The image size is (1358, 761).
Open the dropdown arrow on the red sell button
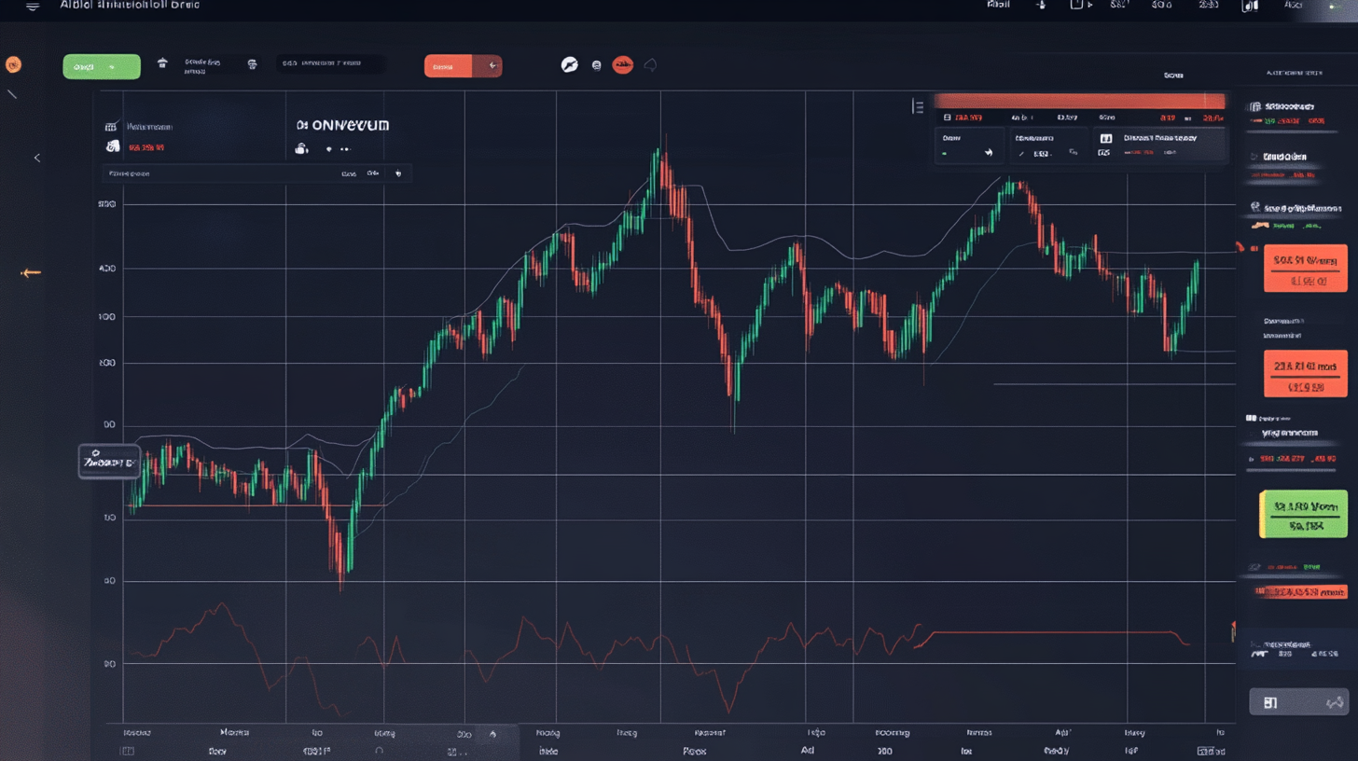pos(492,65)
